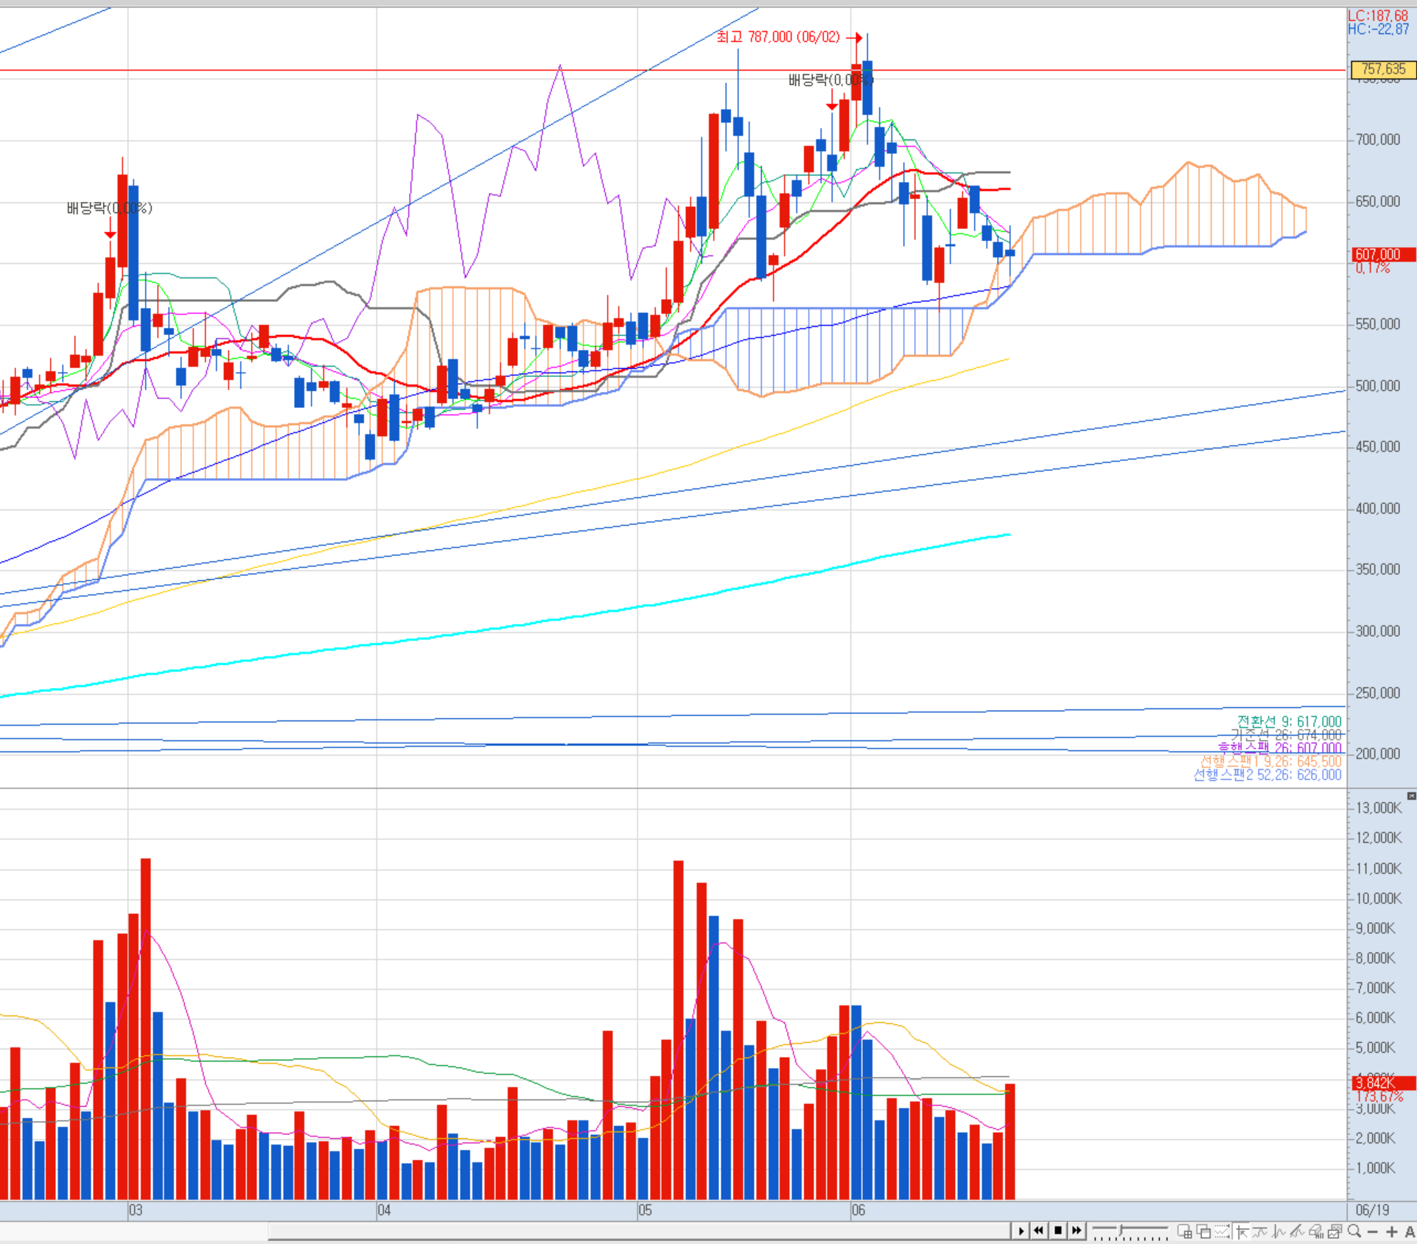Click the 10,000K volume axis label
1417x1244 pixels.
point(1379,899)
